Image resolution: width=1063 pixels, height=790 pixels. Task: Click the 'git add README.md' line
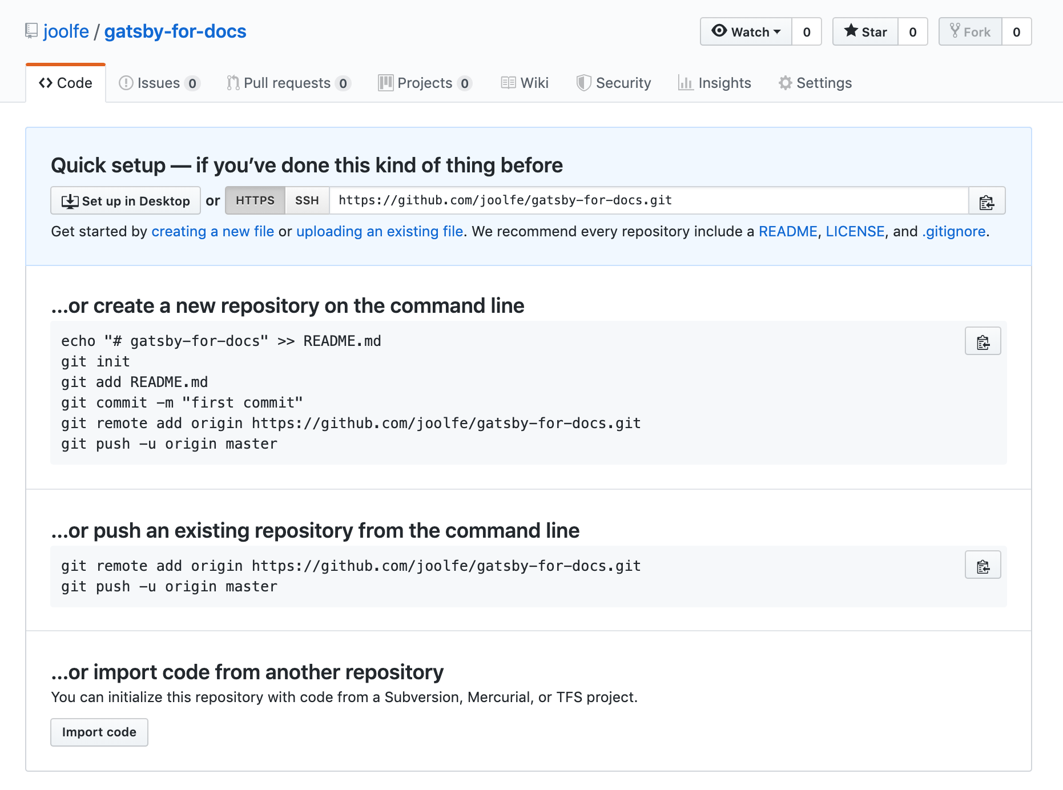pyautogui.click(x=135, y=382)
